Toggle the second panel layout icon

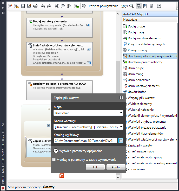(145, 6)
